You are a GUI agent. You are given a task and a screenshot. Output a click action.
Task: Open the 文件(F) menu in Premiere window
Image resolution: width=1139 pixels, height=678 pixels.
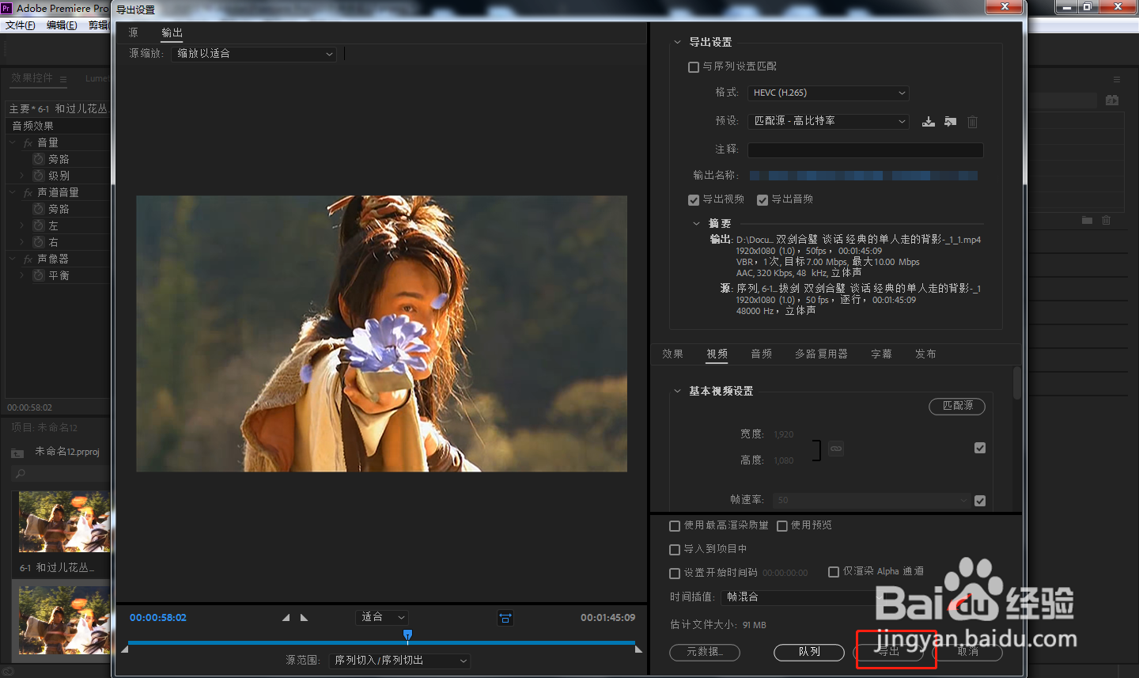(21, 25)
